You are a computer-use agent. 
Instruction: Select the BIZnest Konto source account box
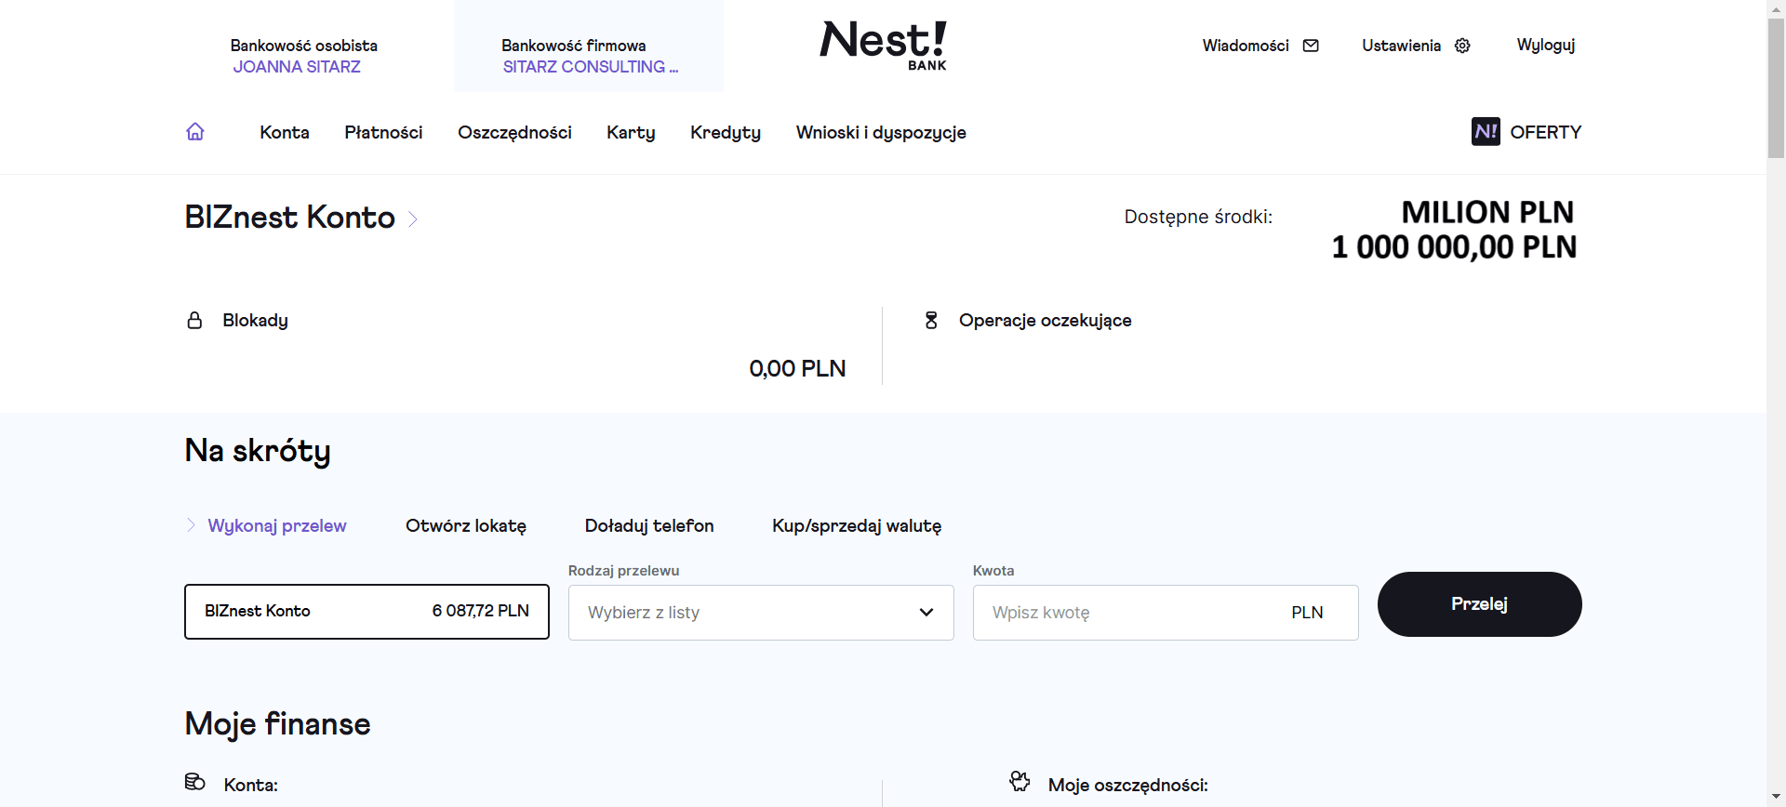367,612
